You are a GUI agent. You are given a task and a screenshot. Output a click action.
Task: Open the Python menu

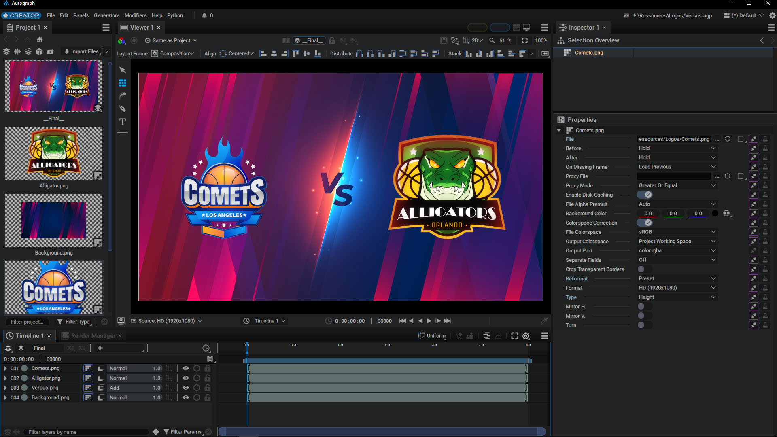pyautogui.click(x=175, y=15)
